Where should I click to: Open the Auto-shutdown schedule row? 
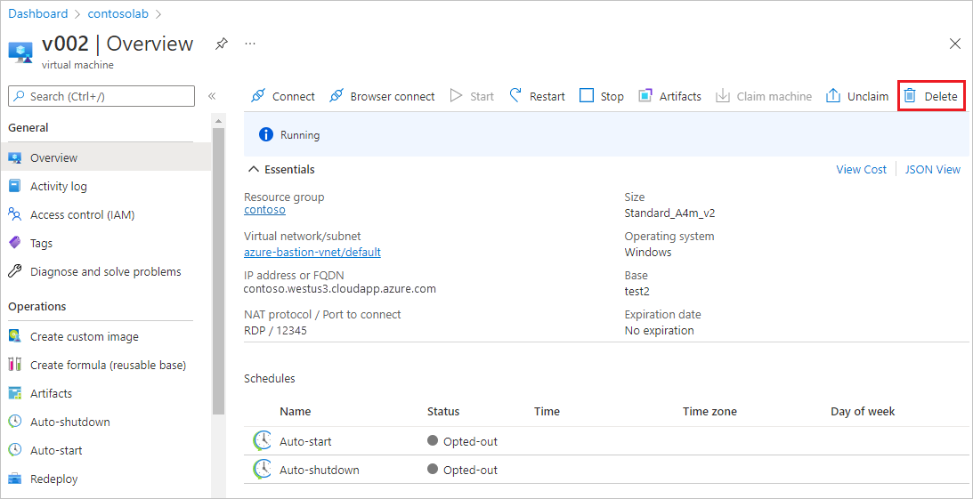[319, 470]
